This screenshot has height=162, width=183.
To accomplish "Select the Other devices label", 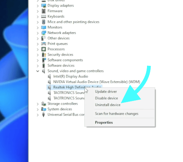I will click(58, 38).
